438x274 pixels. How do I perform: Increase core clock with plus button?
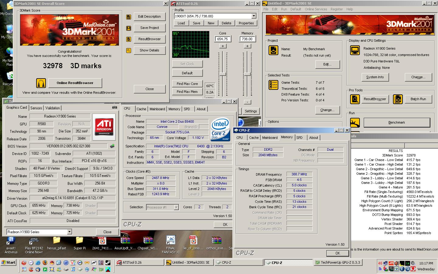click(223, 46)
